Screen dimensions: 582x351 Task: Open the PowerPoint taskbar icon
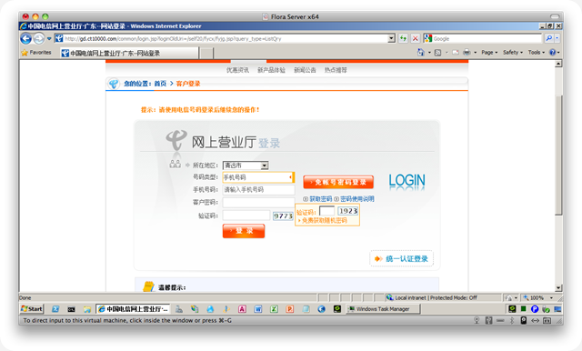[290, 308]
